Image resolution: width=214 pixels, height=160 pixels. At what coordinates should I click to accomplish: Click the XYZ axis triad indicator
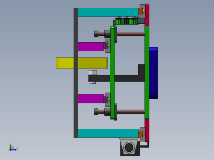pyautogui.click(x=14, y=146)
